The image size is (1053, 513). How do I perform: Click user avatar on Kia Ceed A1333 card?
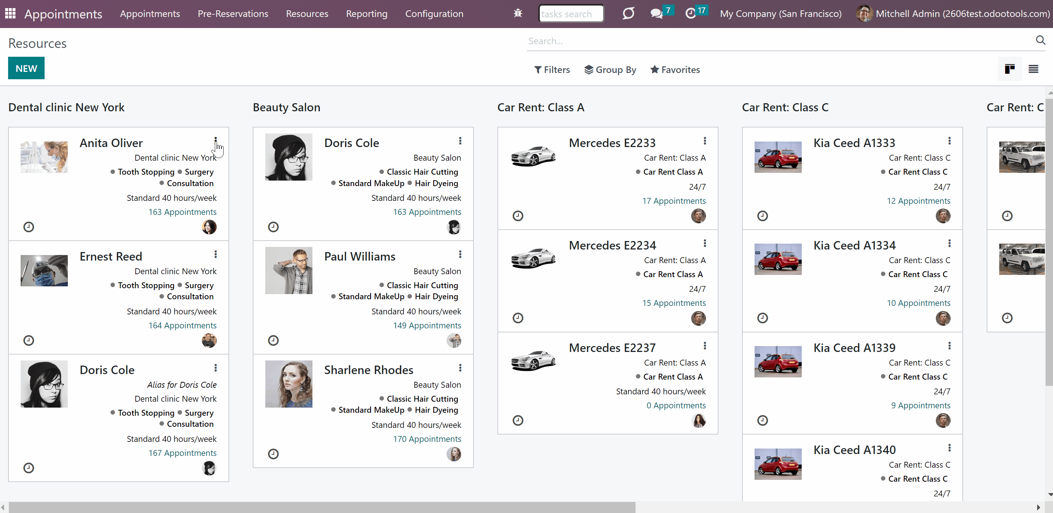943,216
